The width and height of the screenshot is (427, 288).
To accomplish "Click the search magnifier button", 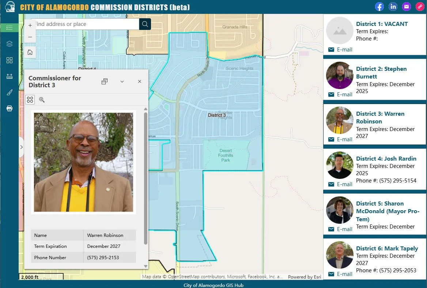I will tap(145, 24).
